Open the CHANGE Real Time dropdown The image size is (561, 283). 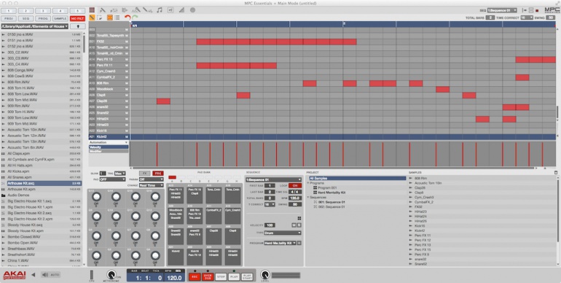151,185
